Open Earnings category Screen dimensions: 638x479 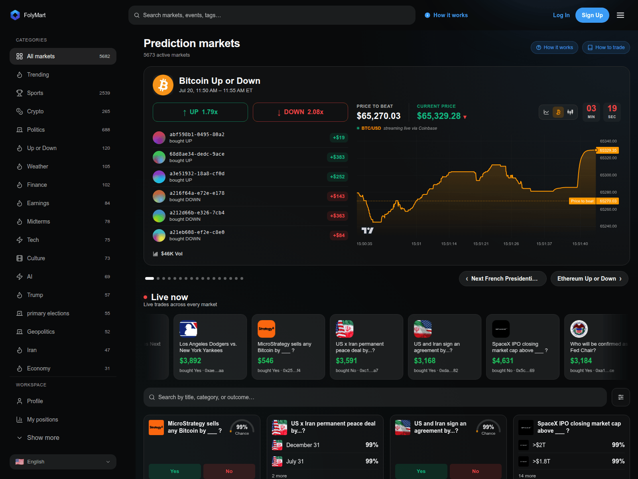point(63,203)
